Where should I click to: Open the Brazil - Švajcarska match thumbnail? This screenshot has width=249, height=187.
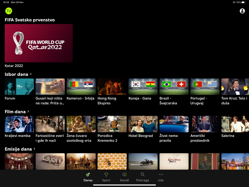click(174, 87)
